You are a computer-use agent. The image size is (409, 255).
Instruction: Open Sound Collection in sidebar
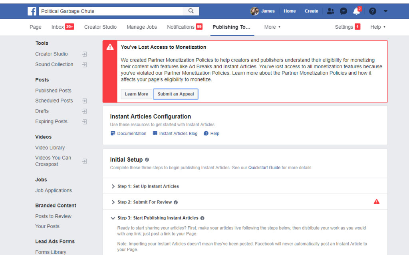(54, 64)
